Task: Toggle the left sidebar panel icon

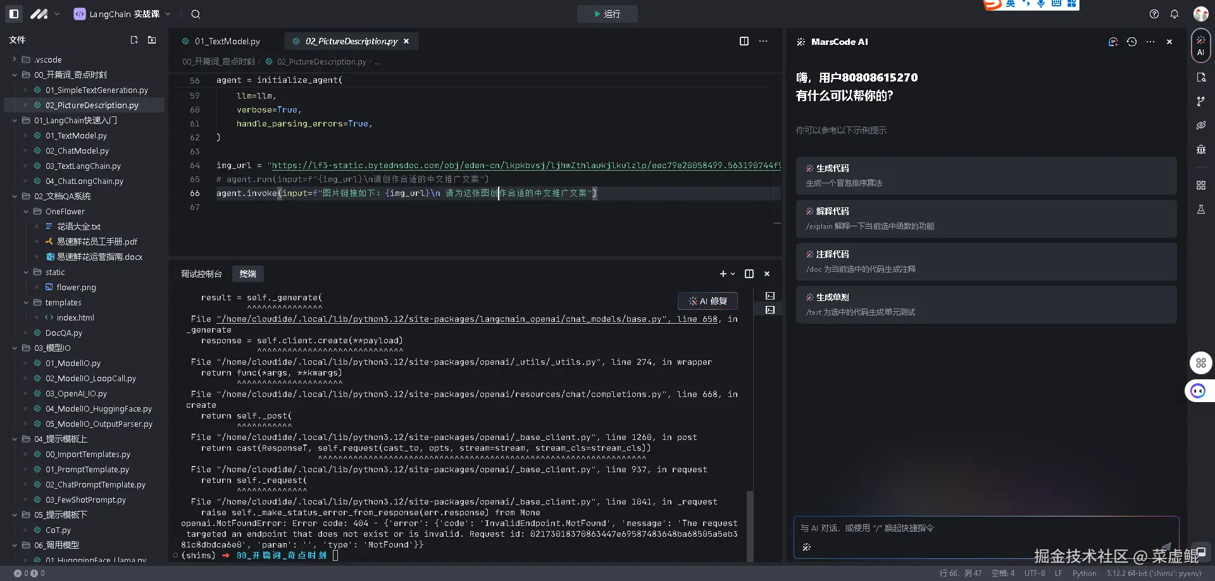Action: (14, 14)
